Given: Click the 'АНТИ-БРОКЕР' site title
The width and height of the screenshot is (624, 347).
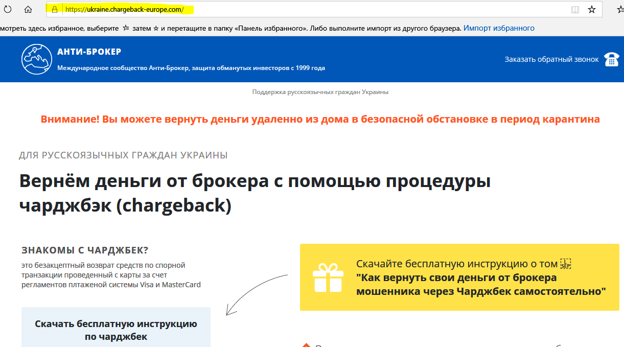Looking at the screenshot, I should 89,52.
